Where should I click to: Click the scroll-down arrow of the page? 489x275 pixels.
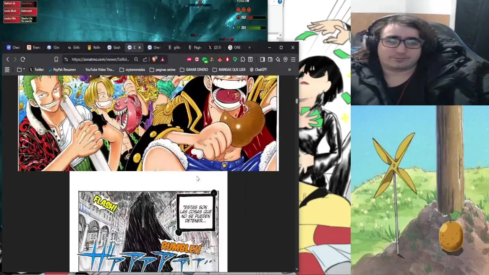(296, 270)
